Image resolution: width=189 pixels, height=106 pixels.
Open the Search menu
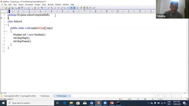21,4
